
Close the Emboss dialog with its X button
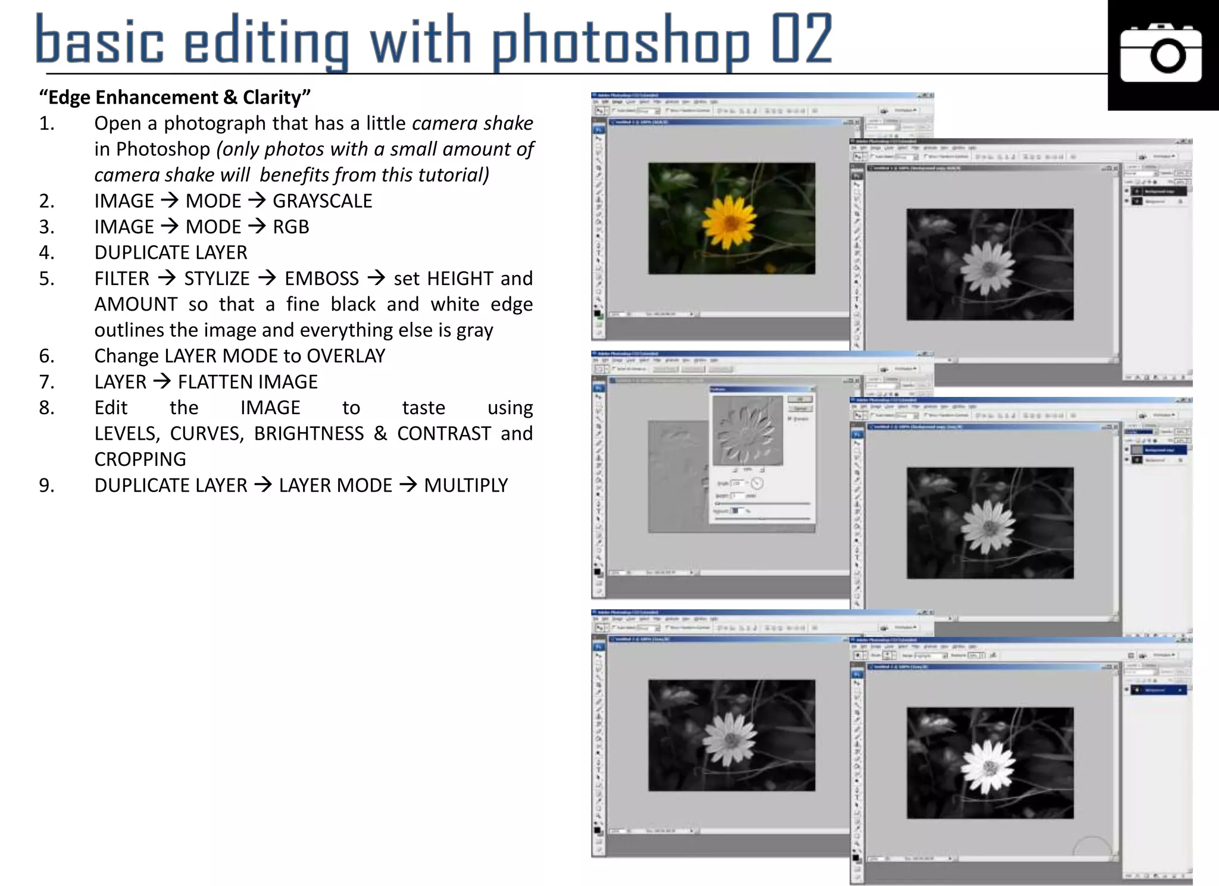812,389
